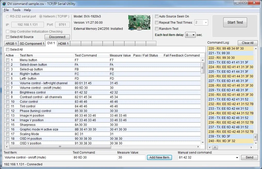Click test command cell '8B 30 41 30 30'
262x169 pixels.
(x=85, y=129)
